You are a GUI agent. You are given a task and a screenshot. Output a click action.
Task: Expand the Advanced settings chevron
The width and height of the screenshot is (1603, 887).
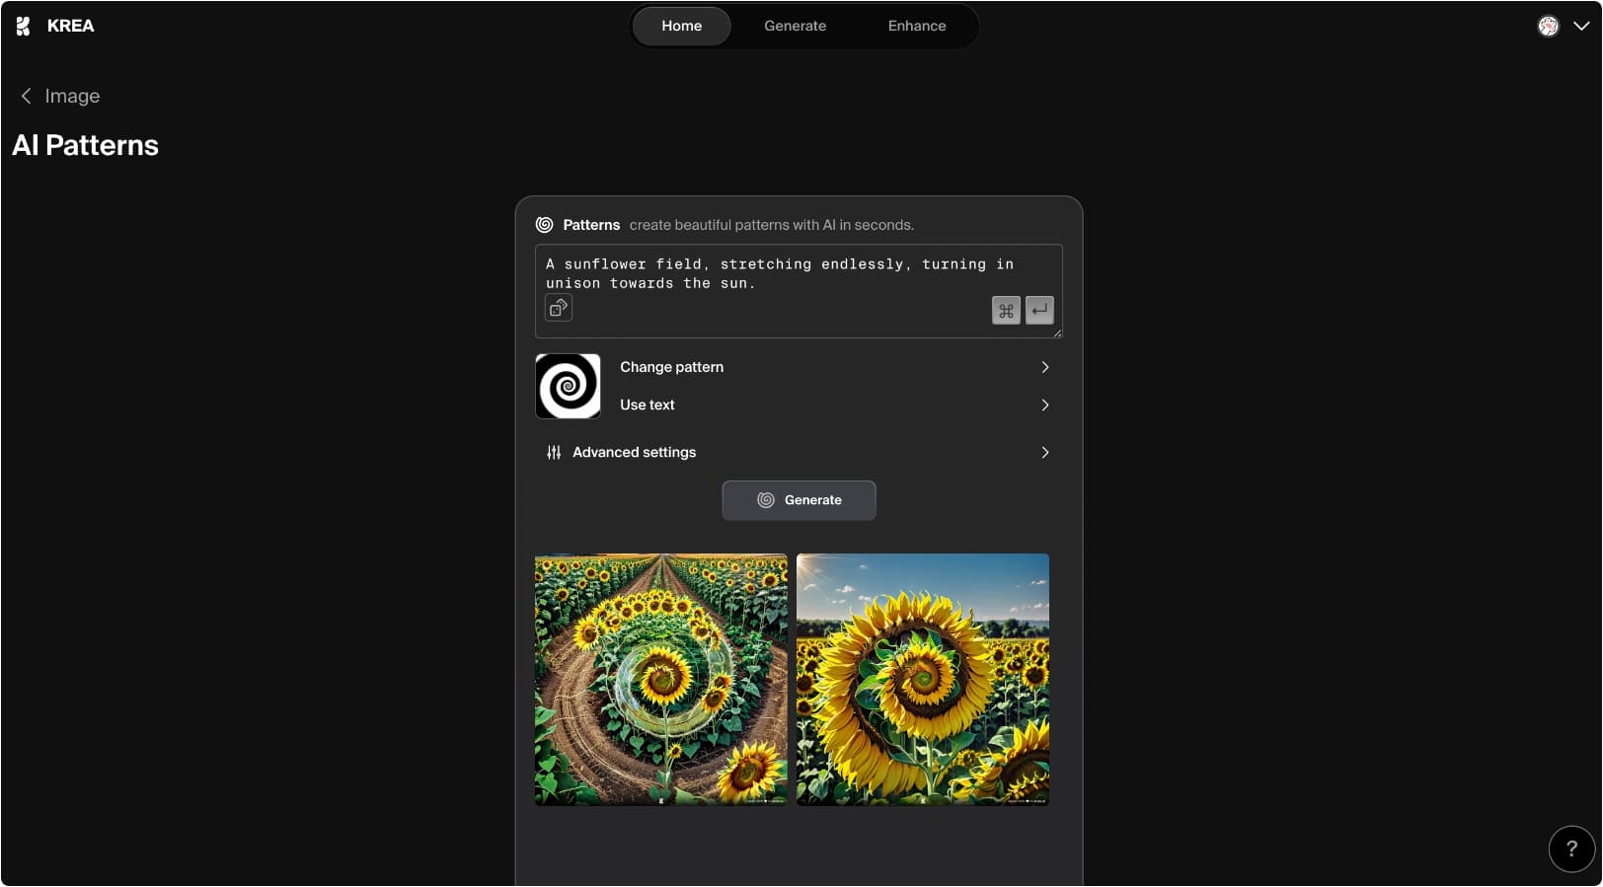coord(1044,453)
